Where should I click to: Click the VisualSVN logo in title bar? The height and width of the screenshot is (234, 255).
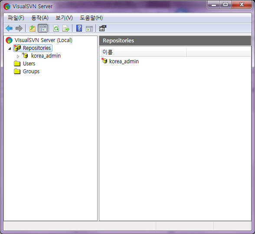7,6
